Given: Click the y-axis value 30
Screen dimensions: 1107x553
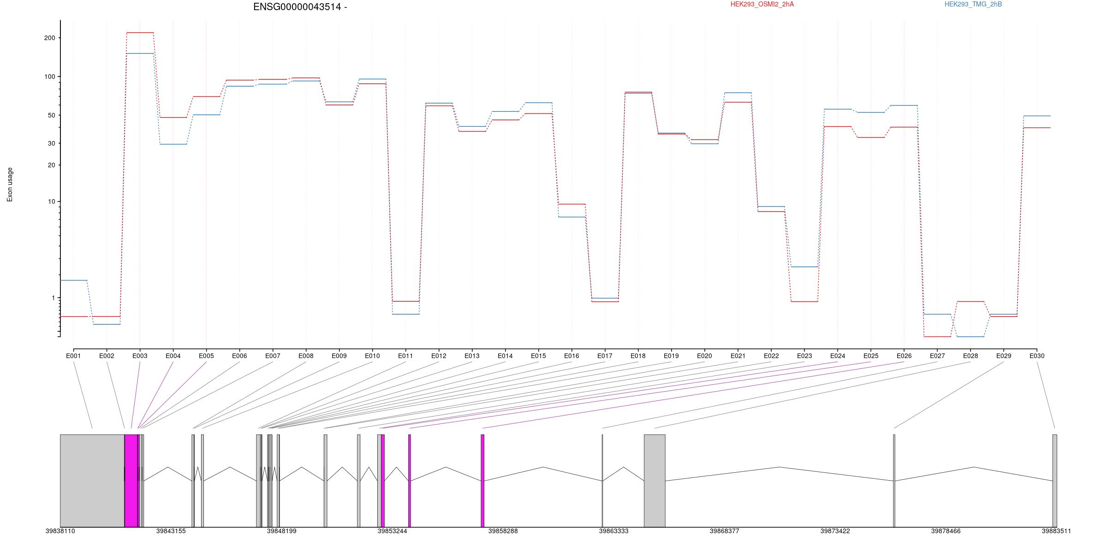Looking at the screenshot, I should tap(51, 143).
